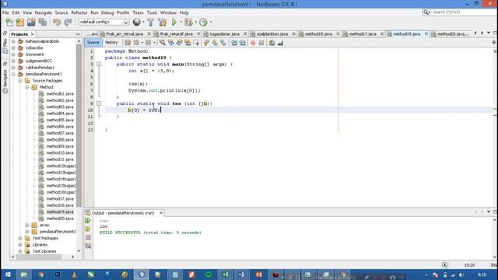Screen dimensions: 498x280
Task: Click the globe browser icon
Action: click(137, 22)
